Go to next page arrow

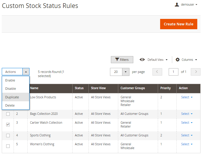196,72
